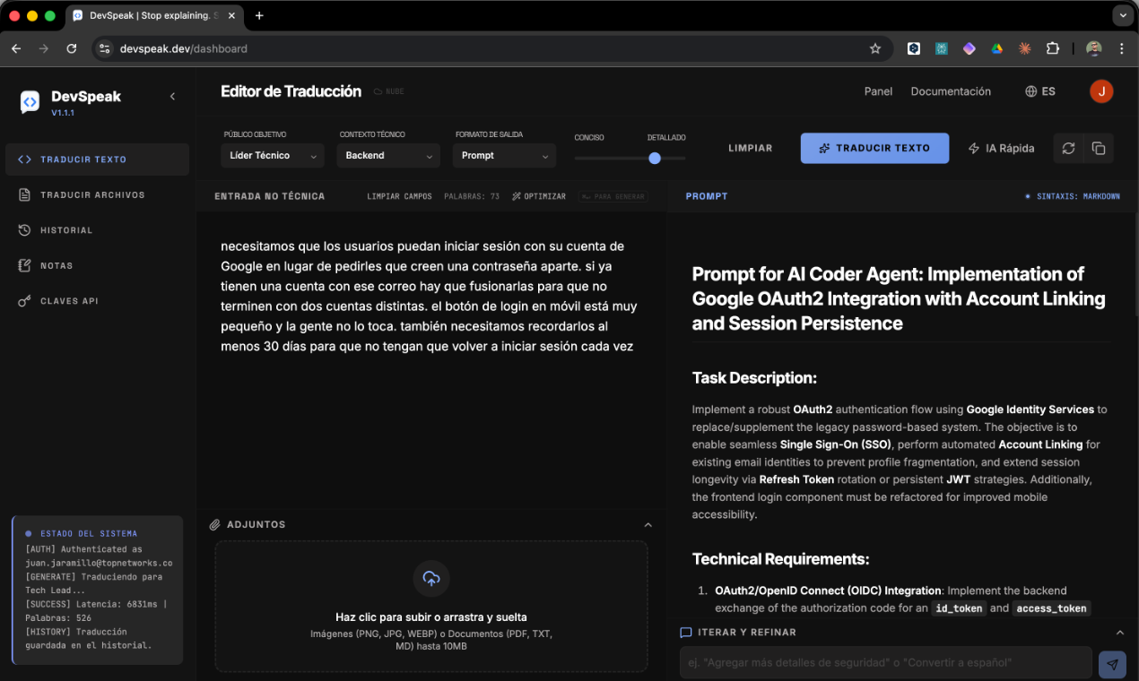Screen dimensions: 1139x681
Task: Click the key icon next to Claves API
Action: pos(24,301)
